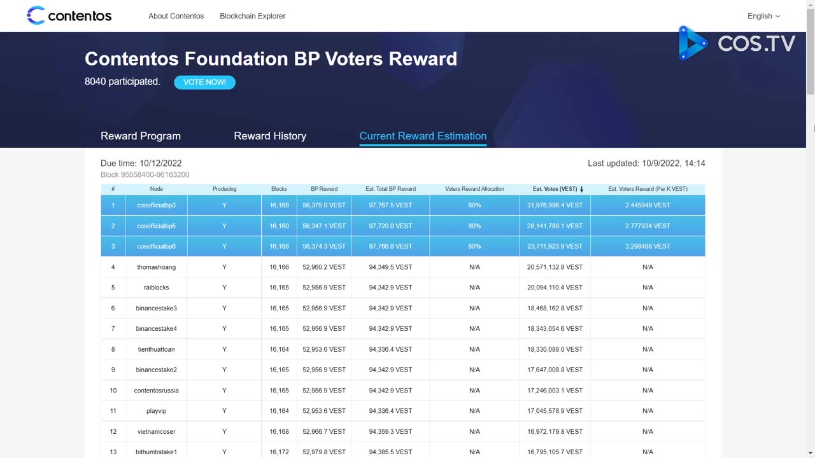The height and width of the screenshot is (458, 815).
Task: Click the binancestake4 node name
Action: pos(157,329)
